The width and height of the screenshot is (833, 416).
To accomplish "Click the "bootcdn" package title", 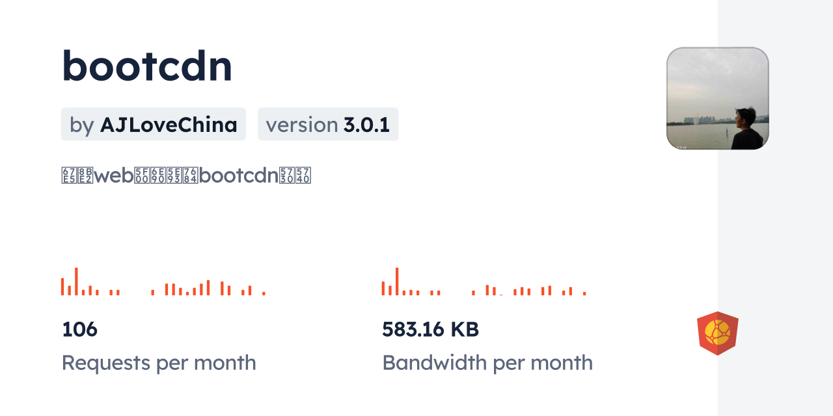I will (x=147, y=66).
